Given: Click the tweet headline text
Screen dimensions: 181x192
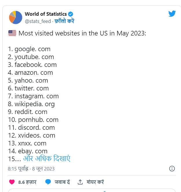Looking at the screenshot, I should (82, 33).
